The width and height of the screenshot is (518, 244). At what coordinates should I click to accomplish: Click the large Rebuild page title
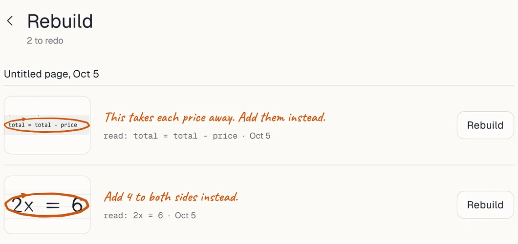tap(60, 21)
